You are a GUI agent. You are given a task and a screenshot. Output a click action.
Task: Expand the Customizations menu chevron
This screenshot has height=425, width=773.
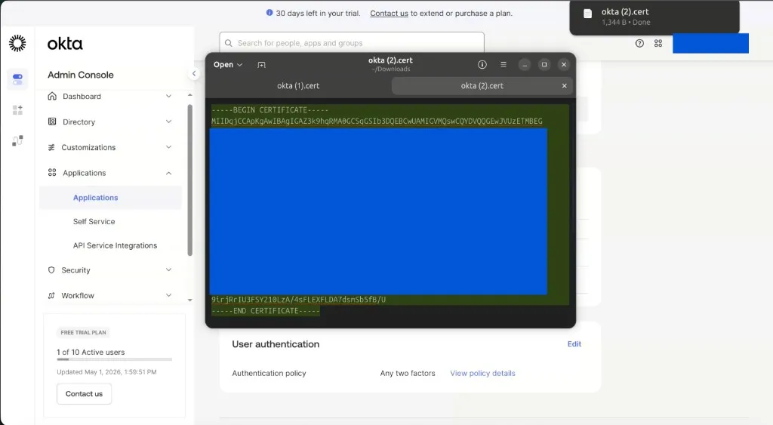pyautogui.click(x=168, y=147)
